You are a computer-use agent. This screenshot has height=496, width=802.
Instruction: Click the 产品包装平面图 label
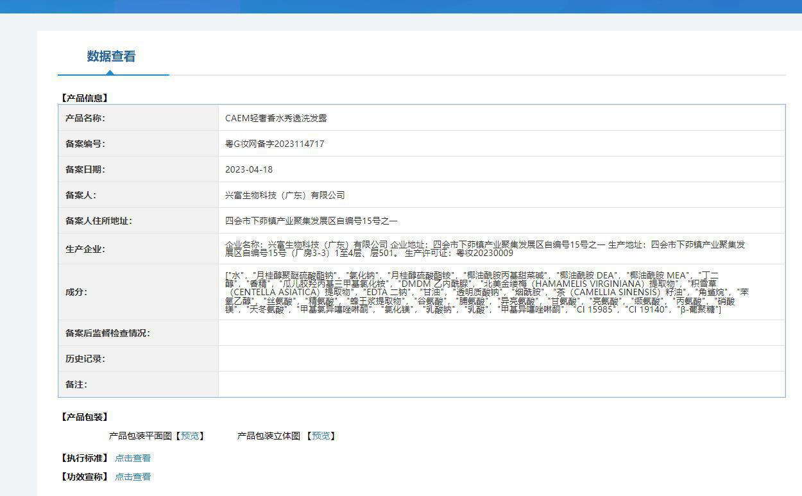141,436
